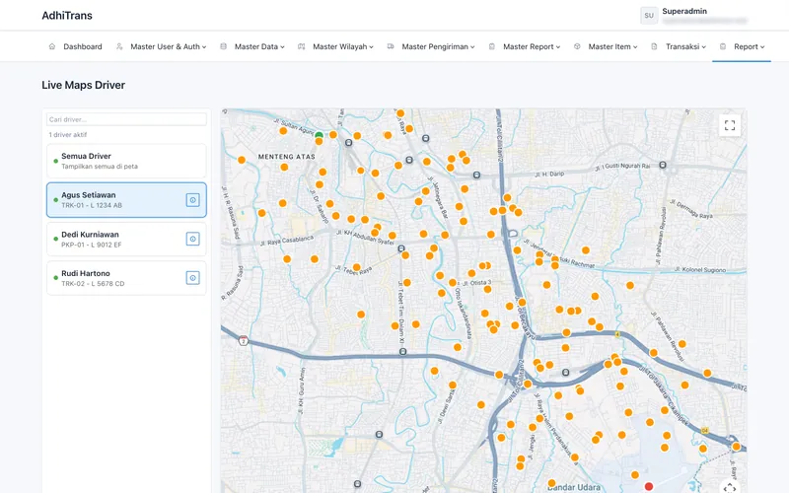Click the SU avatar badge

(649, 16)
